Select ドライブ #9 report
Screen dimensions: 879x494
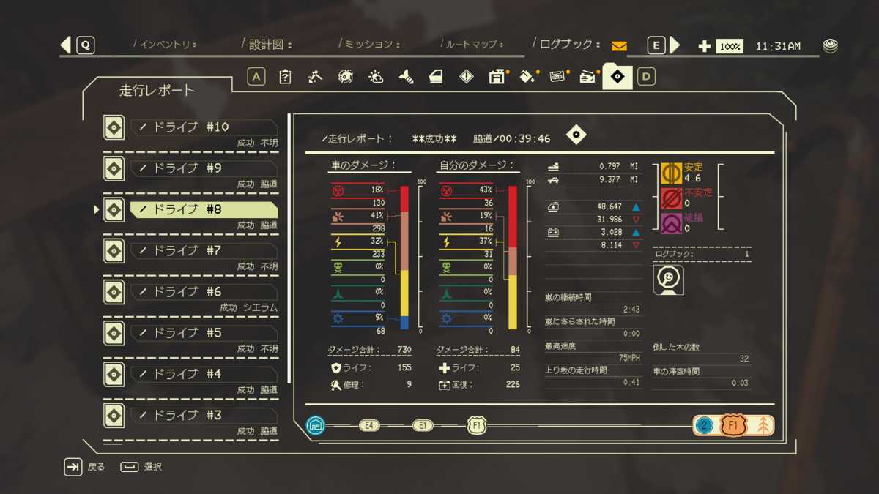pyautogui.click(x=204, y=168)
